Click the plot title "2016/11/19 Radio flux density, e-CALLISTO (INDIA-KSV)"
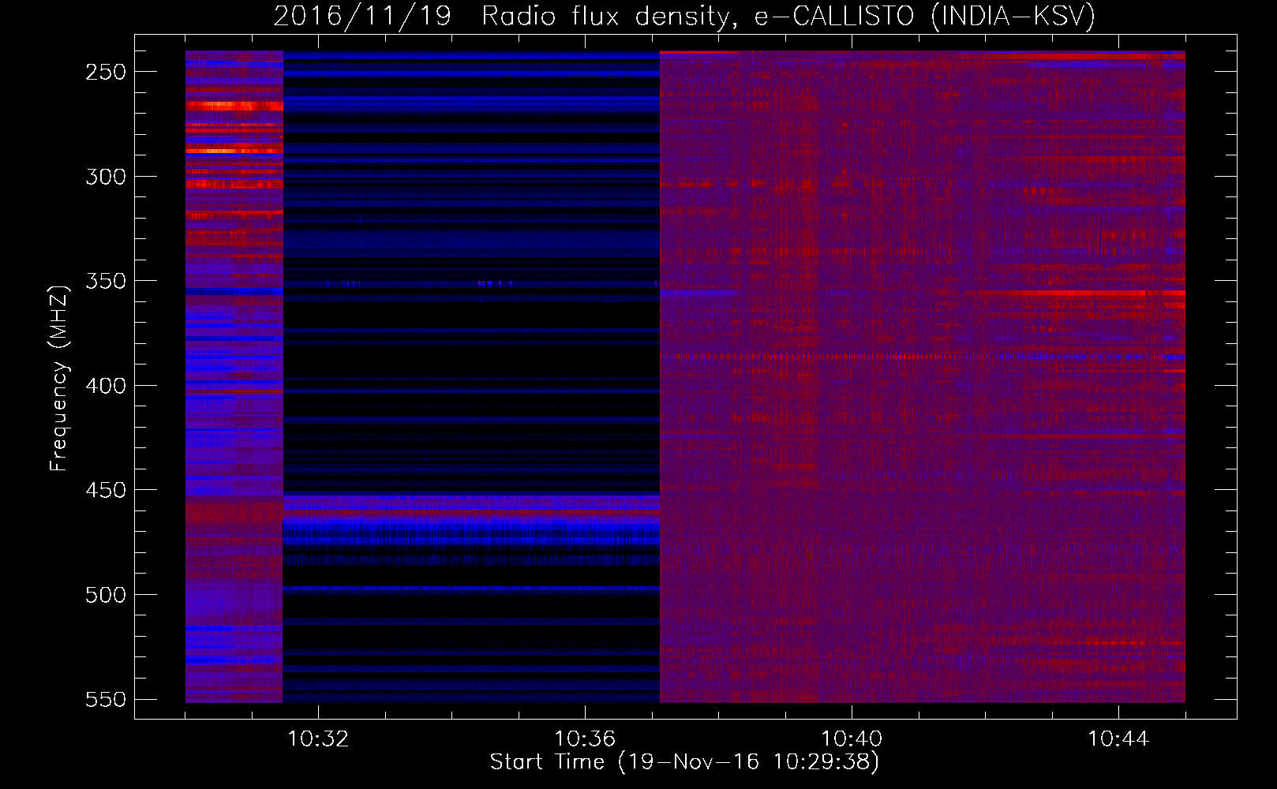Viewport: 1277px width, 789px height. tap(684, 17)
